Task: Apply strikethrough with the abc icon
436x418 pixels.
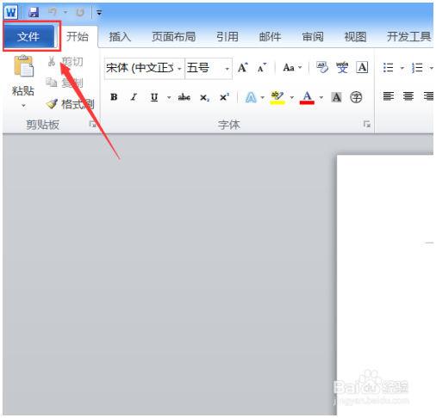Action: [x=184, y=97]
